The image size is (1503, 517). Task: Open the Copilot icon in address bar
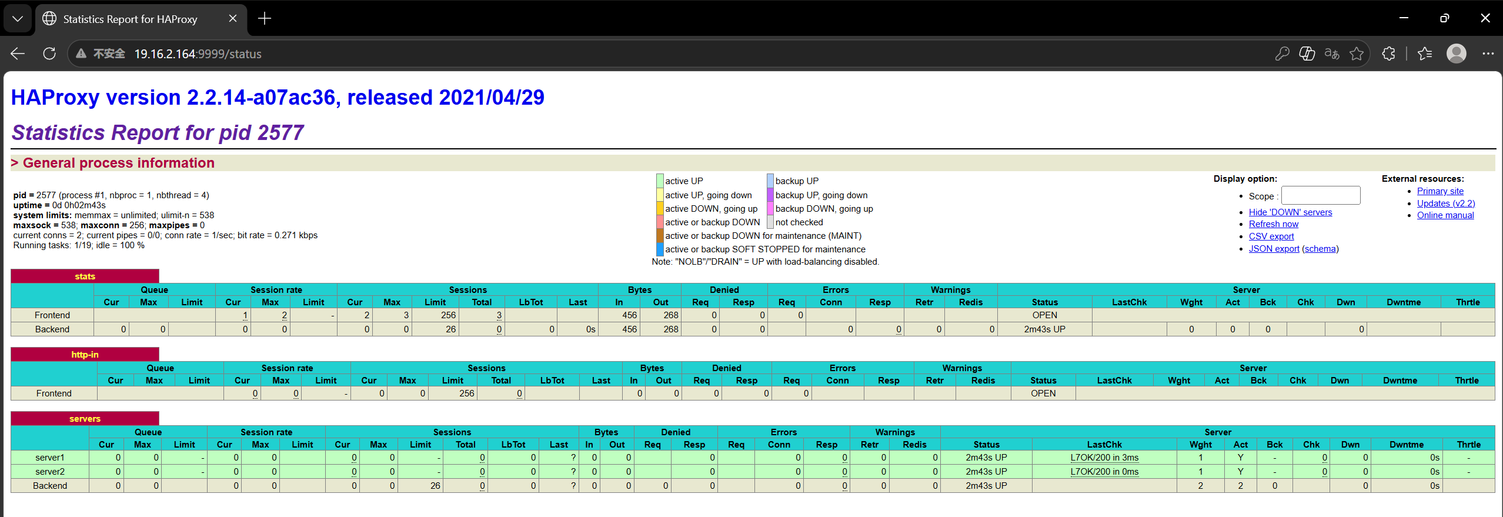(1307, 54)
